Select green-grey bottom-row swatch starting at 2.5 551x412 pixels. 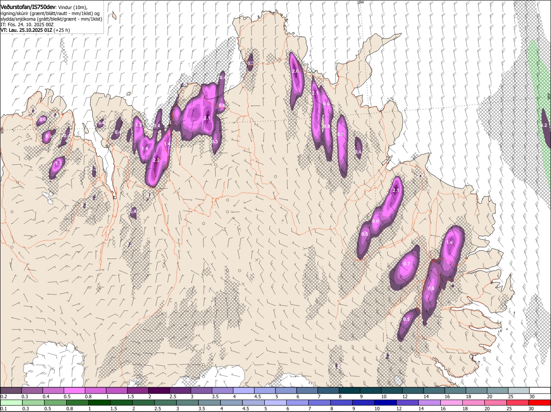[165, 403]
